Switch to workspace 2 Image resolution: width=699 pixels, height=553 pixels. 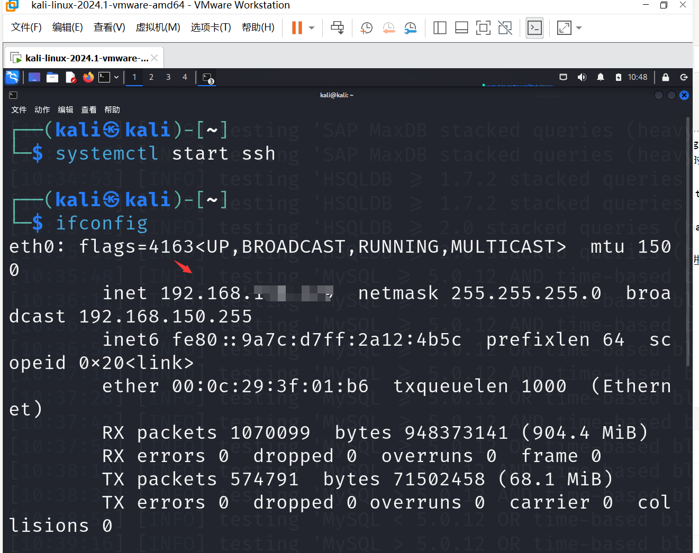pos(151,77)
